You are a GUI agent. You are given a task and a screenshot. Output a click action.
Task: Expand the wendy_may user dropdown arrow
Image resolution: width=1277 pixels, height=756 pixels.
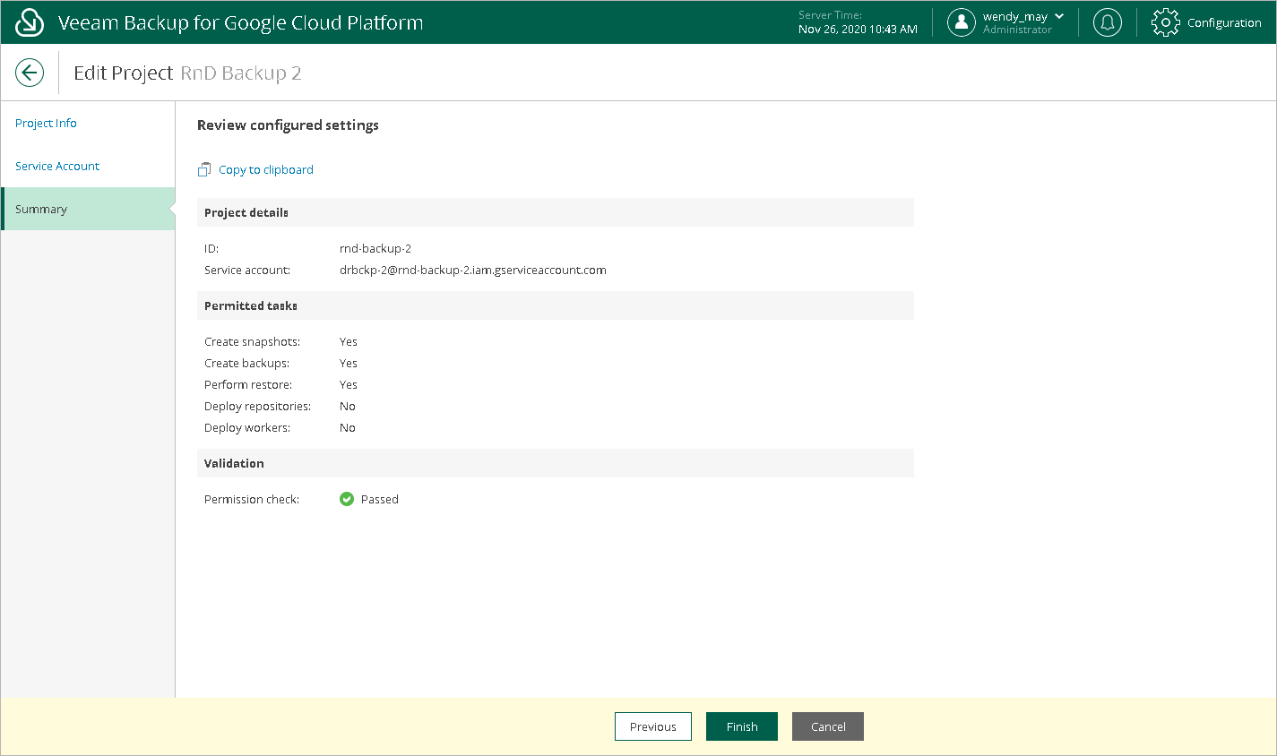(x=1059, y=16)
